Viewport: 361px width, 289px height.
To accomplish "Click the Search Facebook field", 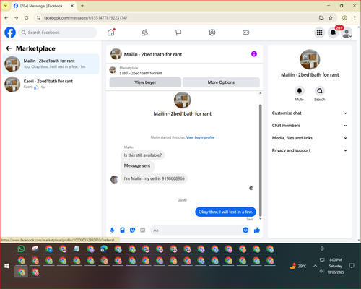I will point(58,33).
